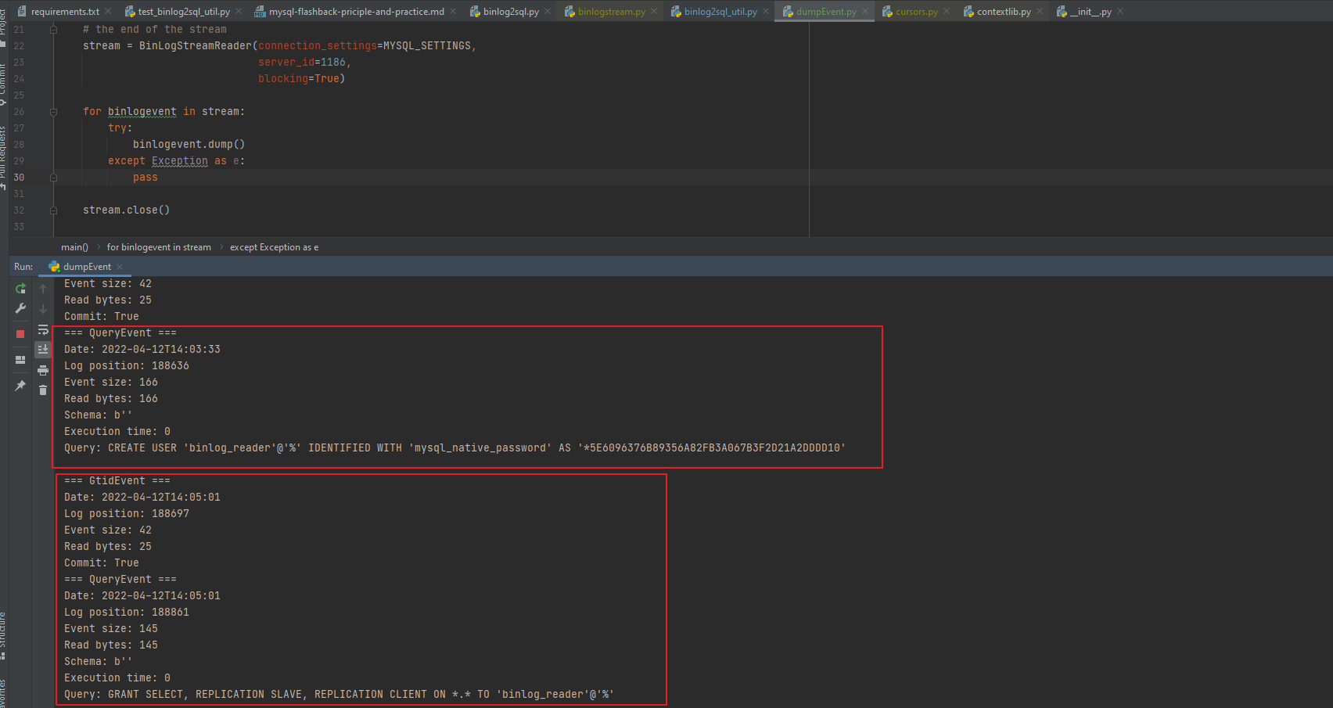The height and width of the screenshot is (708, 1333).
Task: Click the restore layout icon in Run panel
Action: click(20, 360)
